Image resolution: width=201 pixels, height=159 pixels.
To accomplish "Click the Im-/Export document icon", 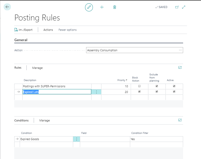I will pyautogui.click(x=16, y=30).
